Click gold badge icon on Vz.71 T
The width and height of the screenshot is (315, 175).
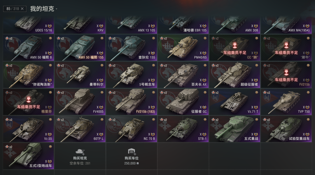(257, 92)
